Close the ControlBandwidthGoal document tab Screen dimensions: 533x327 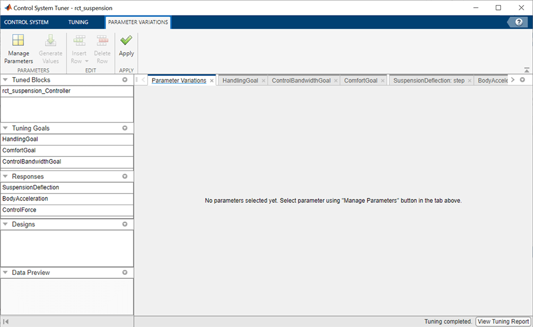click(x=336, y=81)
